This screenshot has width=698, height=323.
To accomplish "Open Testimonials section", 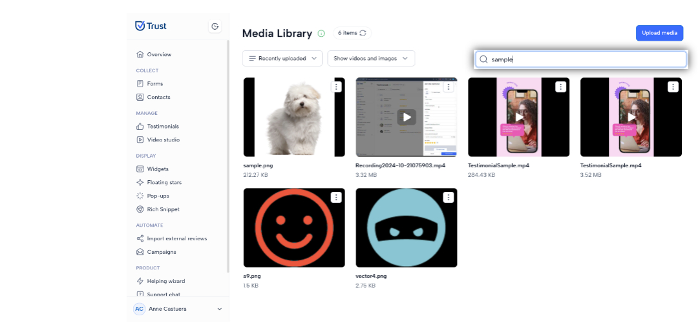I will [x=163, y=127].
